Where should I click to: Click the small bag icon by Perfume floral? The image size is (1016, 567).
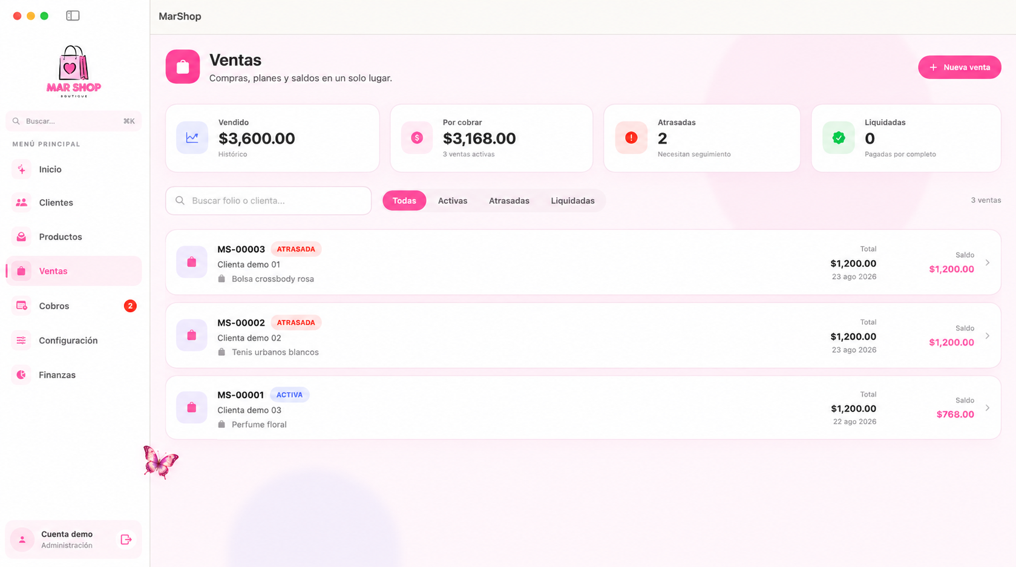(x=221, y=424)
